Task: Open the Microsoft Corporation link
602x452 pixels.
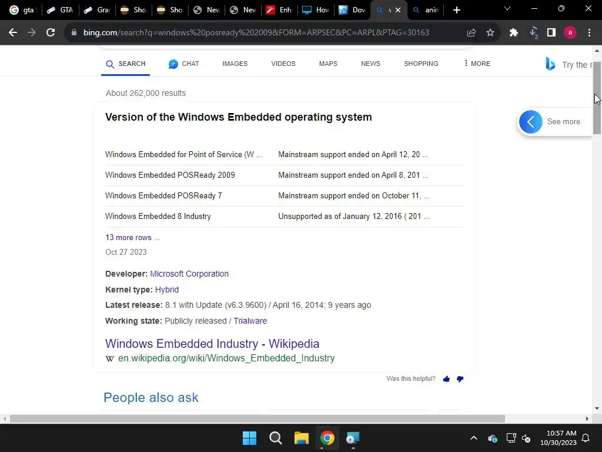Action: (189, 274)
